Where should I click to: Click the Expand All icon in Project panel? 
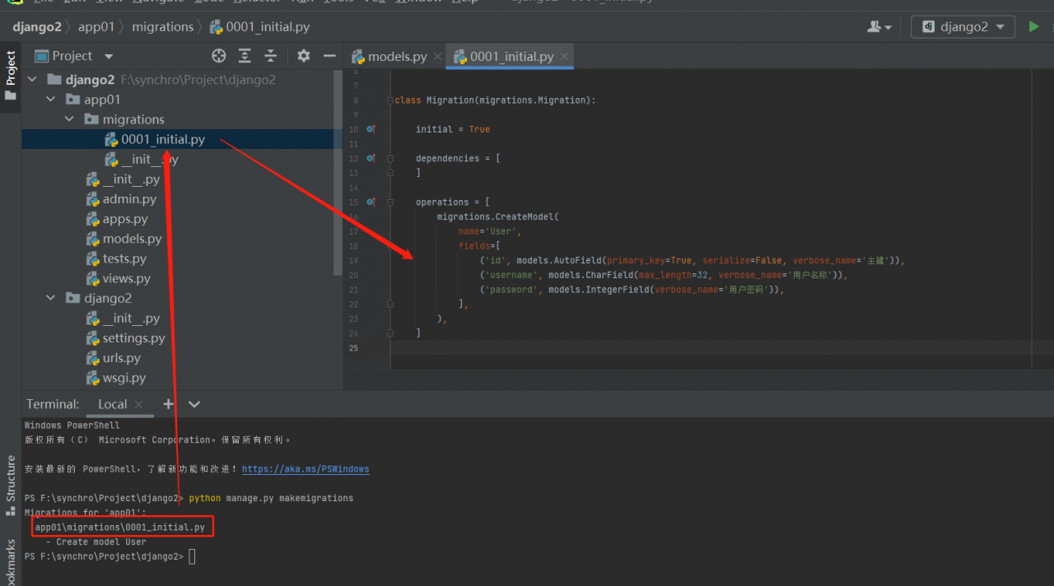tap(245, 56)
